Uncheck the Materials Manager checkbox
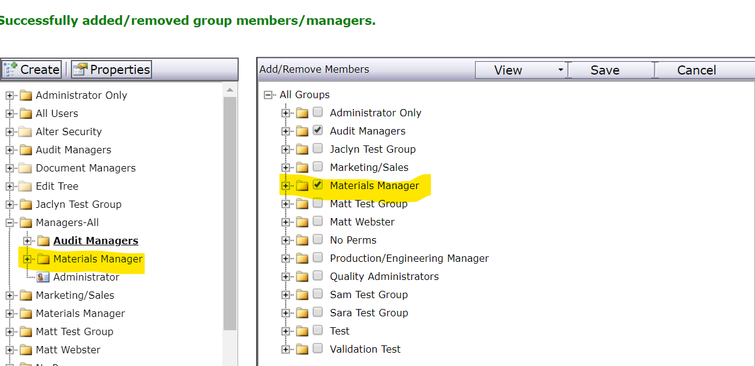The width and height of the screenshot is (755, 366). [318, 185]
